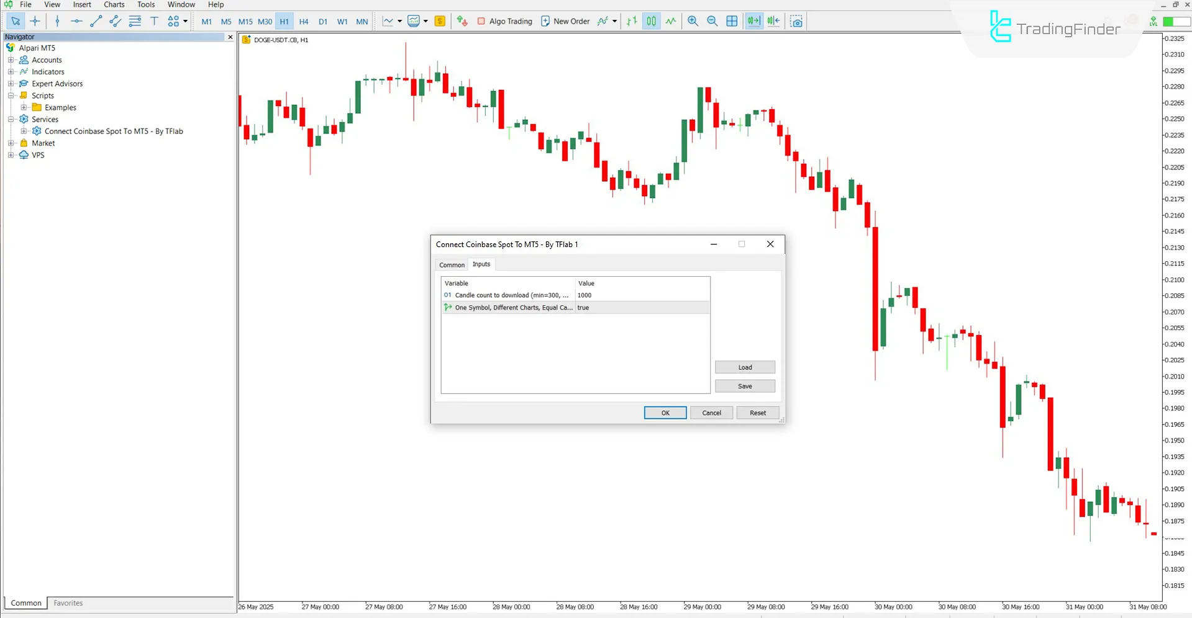
Task: Click the OK button in dialog
Action: click(x=665, y=413)
